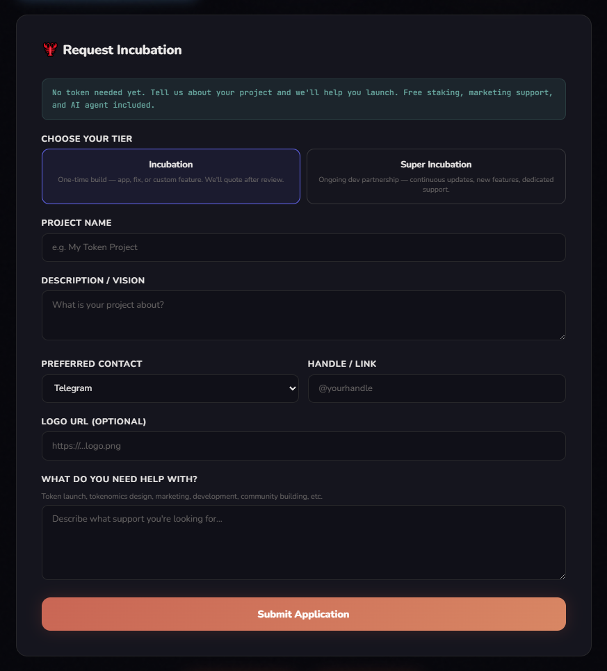Screen dimensions: 607x671
Task: Click the Logo URL optional input
Action: (x=303, y=446)
